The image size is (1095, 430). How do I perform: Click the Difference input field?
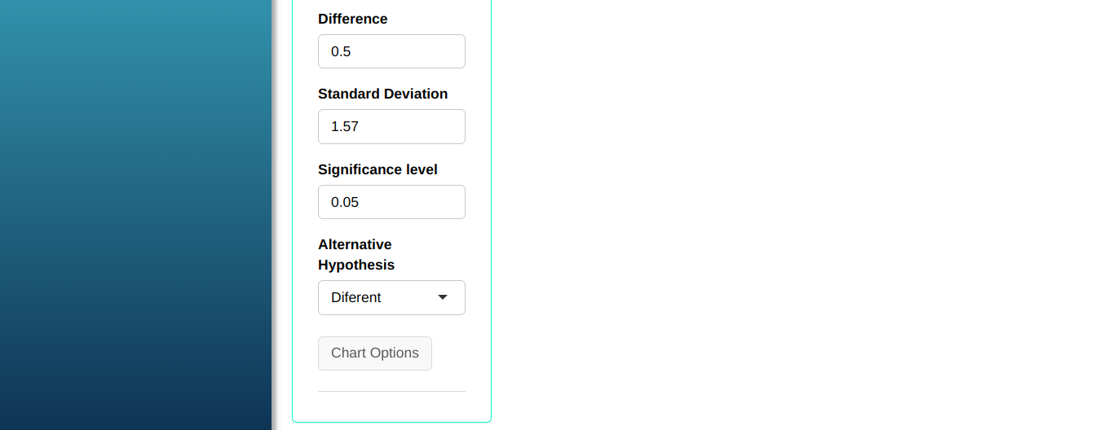pos(391,51)
